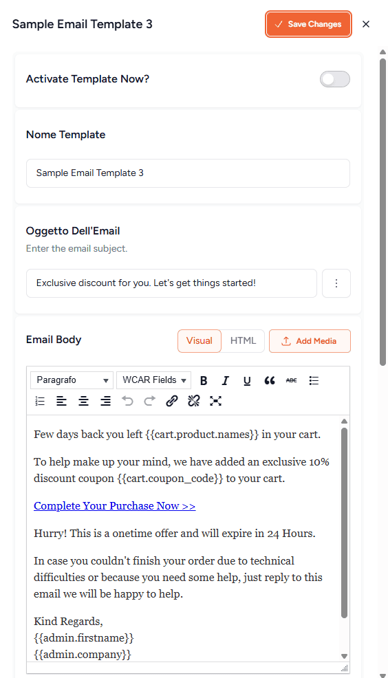Switch to the HTML editor tab
Image resolution: width=388 pixels, height=678 pixels.
click(x=243, y=341)
